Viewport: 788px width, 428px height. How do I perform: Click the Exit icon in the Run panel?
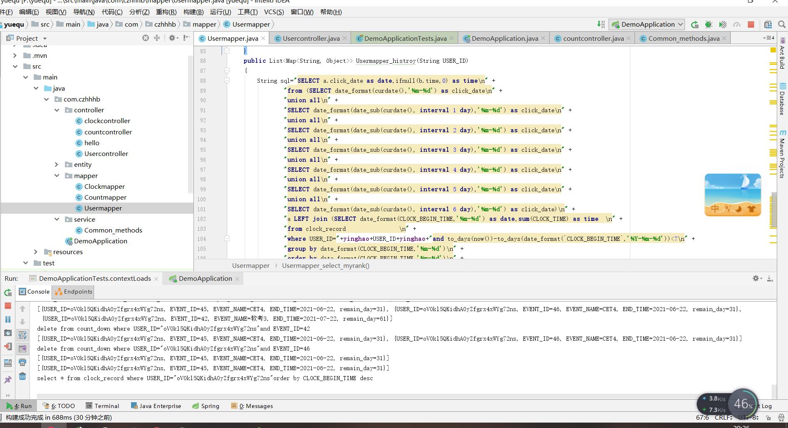[x=8, y=346]
